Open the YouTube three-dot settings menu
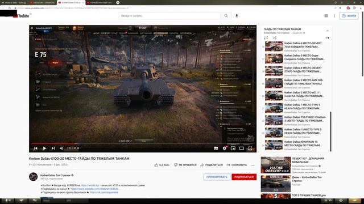The width and height of the screenshot is (364, 204). click(334, 16)
